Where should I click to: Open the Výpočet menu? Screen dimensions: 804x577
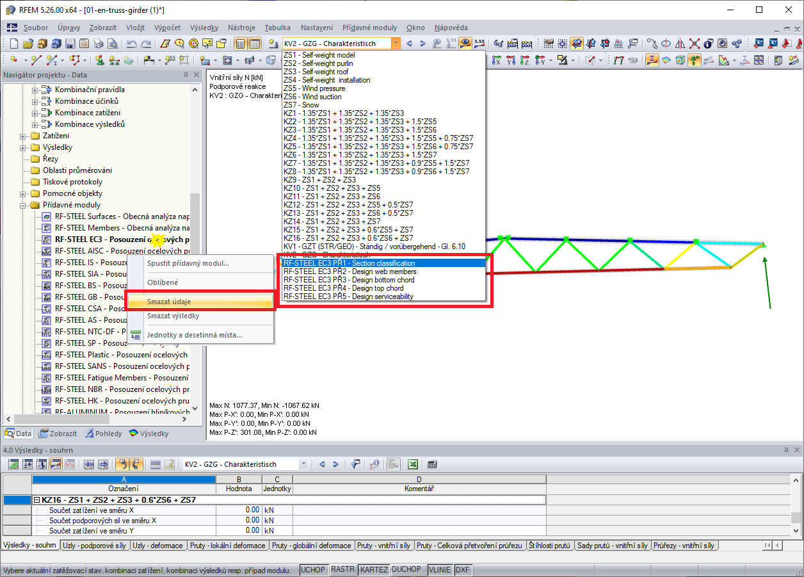pyautogui.click(x=167, y=28)
